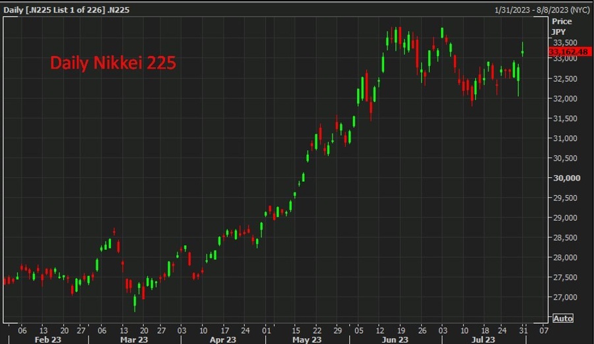594x344 pixels.
Task: Select the red 'Daily Nikkei 225' annotation
Action: (113, 63)
